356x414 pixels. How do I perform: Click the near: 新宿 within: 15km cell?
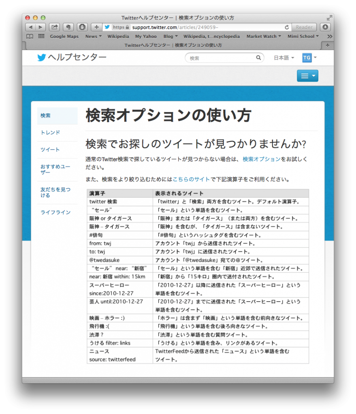tap(120, 277)
